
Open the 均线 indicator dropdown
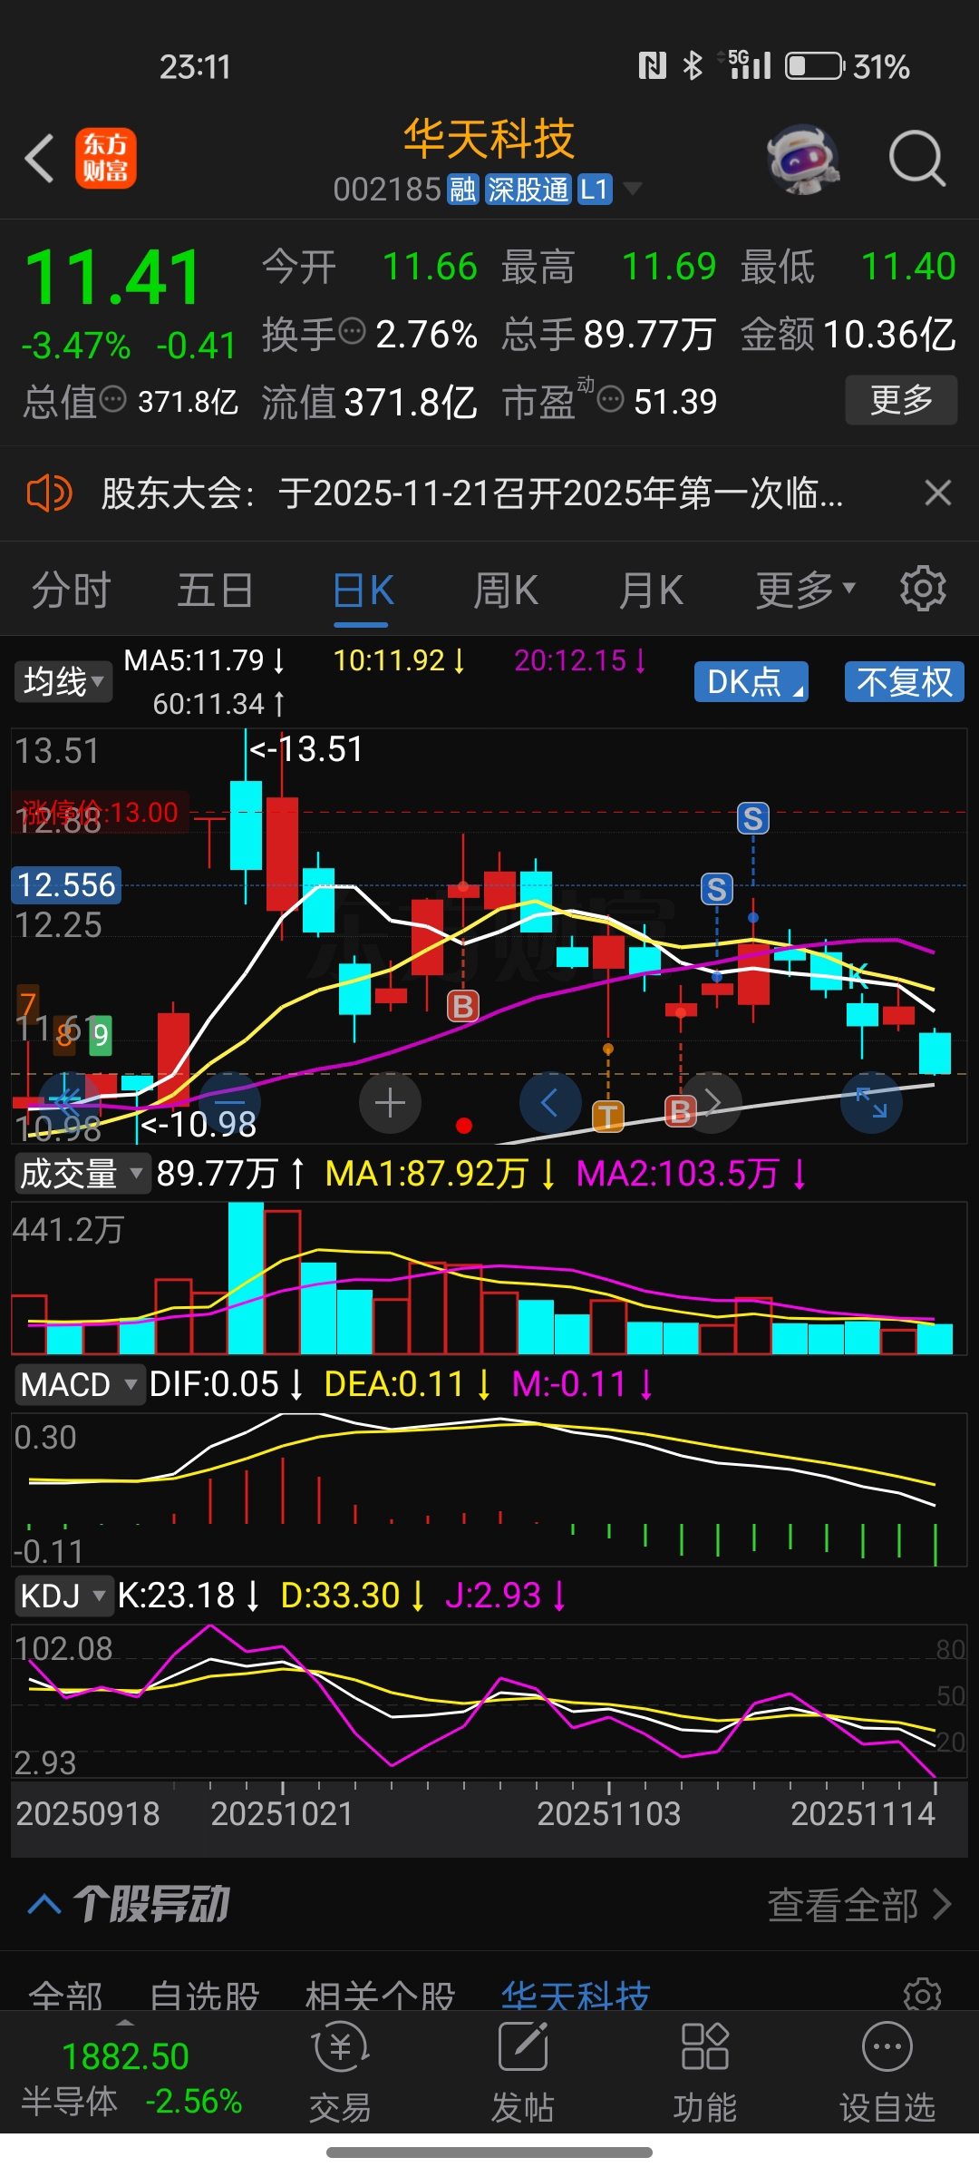click(x=63, y=681)
